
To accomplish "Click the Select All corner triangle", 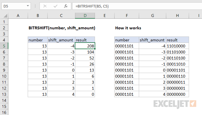I will 5,16.
